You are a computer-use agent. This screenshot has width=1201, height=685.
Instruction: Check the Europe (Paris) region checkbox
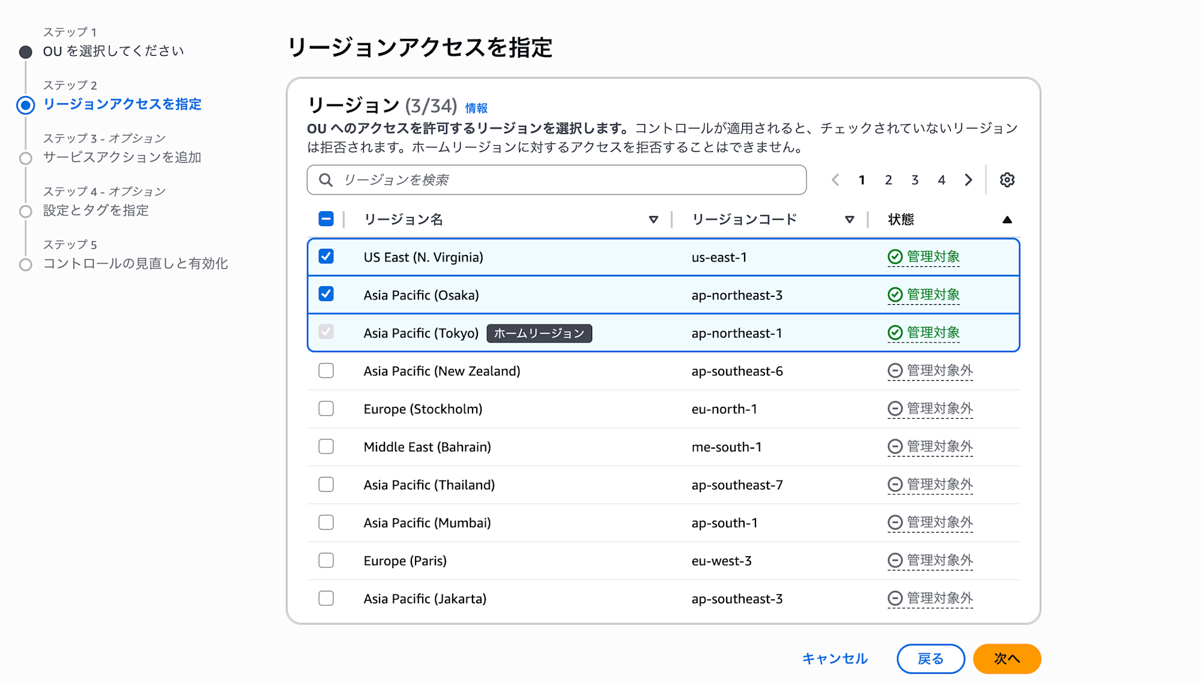click(x=326, y=560)
